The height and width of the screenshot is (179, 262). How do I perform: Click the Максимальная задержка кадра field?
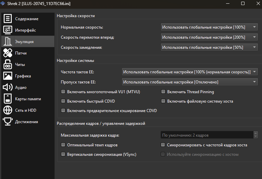207,135
